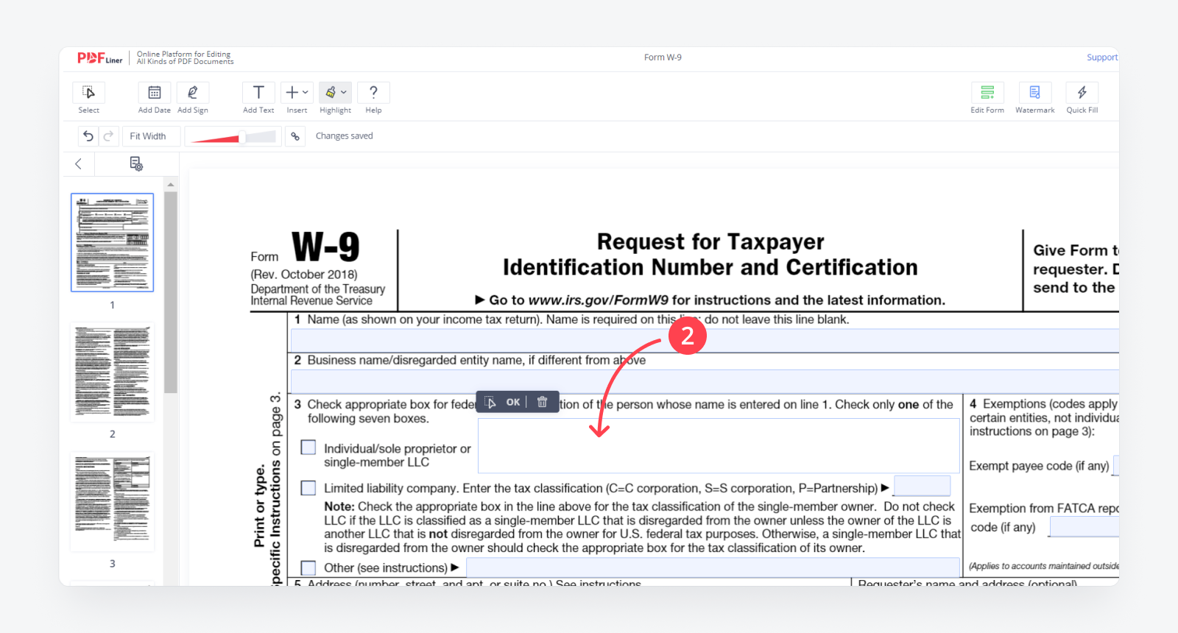The width and height of the screenshot is (1178, 633).
Task: Click the thumbnail panel scrollbar
Action: 171,292
